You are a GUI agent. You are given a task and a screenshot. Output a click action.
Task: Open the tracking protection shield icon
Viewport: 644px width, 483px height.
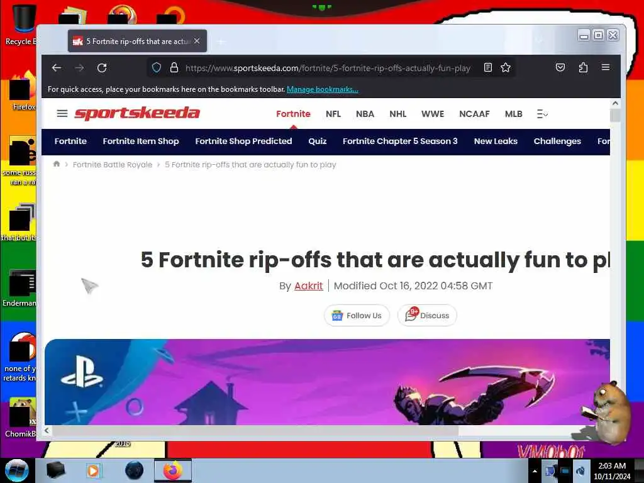157,68
